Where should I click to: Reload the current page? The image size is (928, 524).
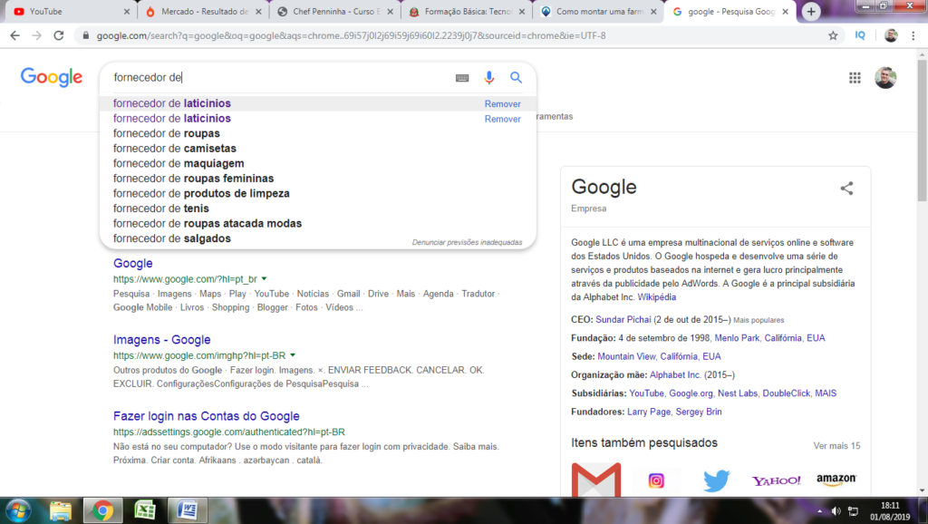[x=59, y=35]
